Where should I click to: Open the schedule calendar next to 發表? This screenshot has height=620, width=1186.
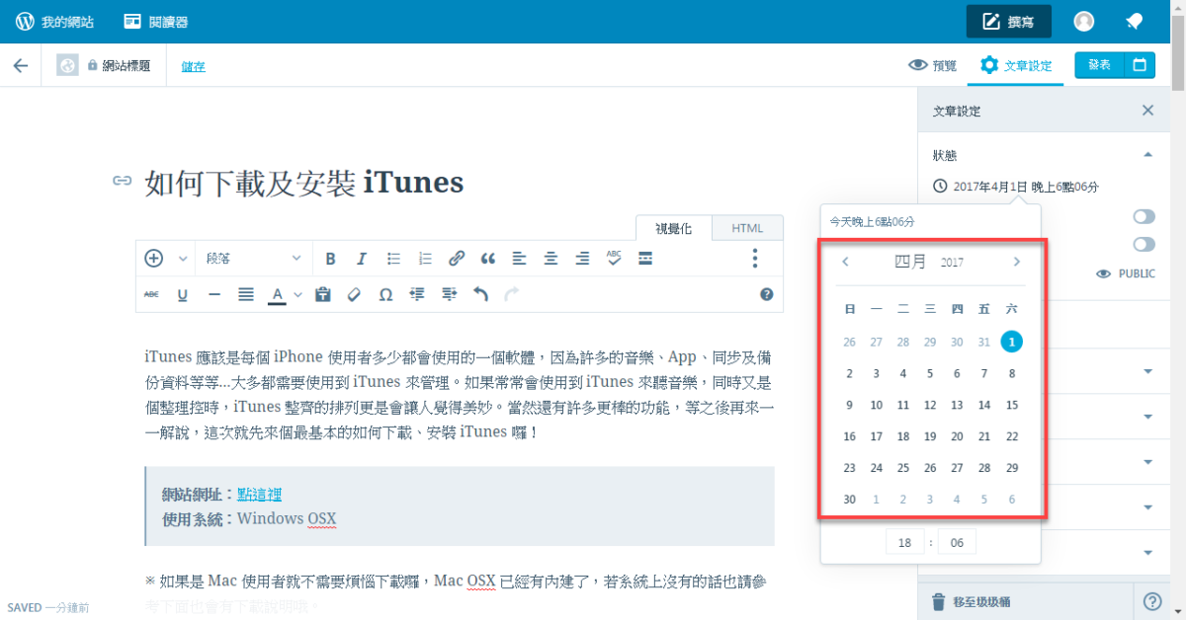[1140, 65]
